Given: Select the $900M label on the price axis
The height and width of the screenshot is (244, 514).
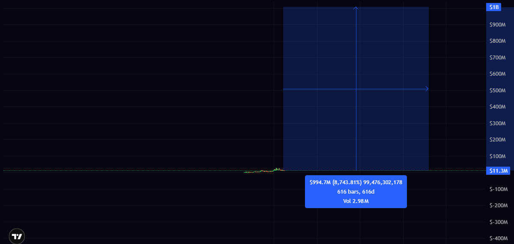Looking at the screenshot, I should click(x=498, y=25).
